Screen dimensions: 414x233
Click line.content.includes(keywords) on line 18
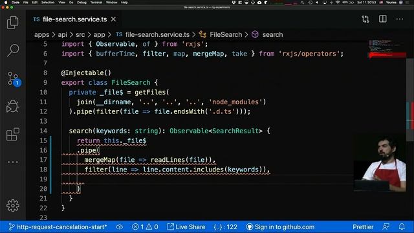click(202, 170)
